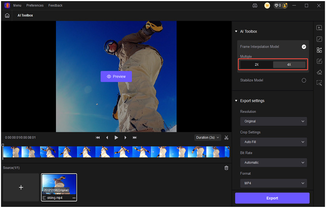Select the AI Toolbox grid sidebar icon

coord(319,50)
